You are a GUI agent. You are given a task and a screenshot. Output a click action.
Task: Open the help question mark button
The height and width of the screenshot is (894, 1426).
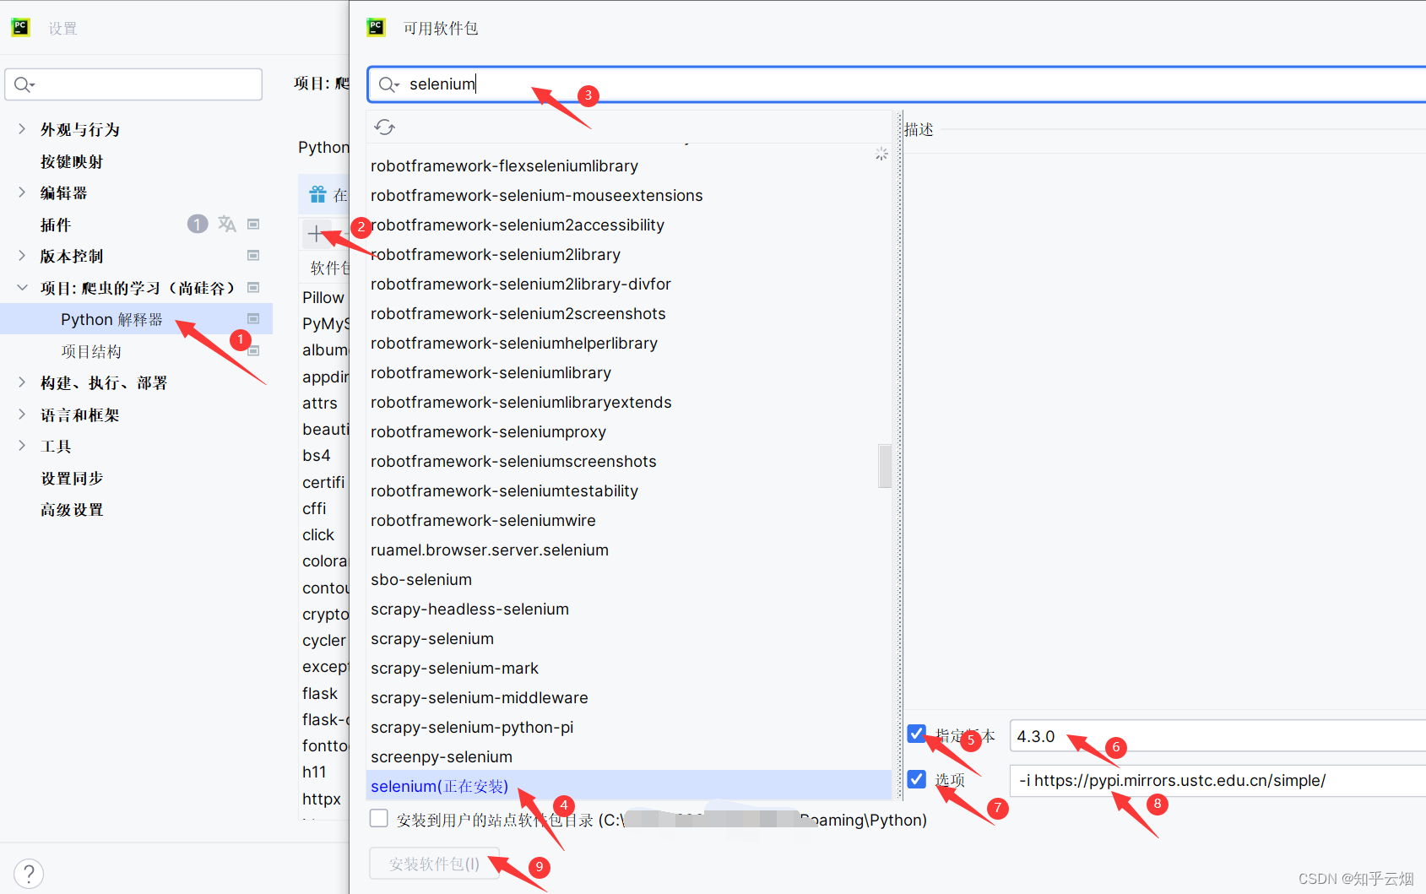tap(29, 874)
